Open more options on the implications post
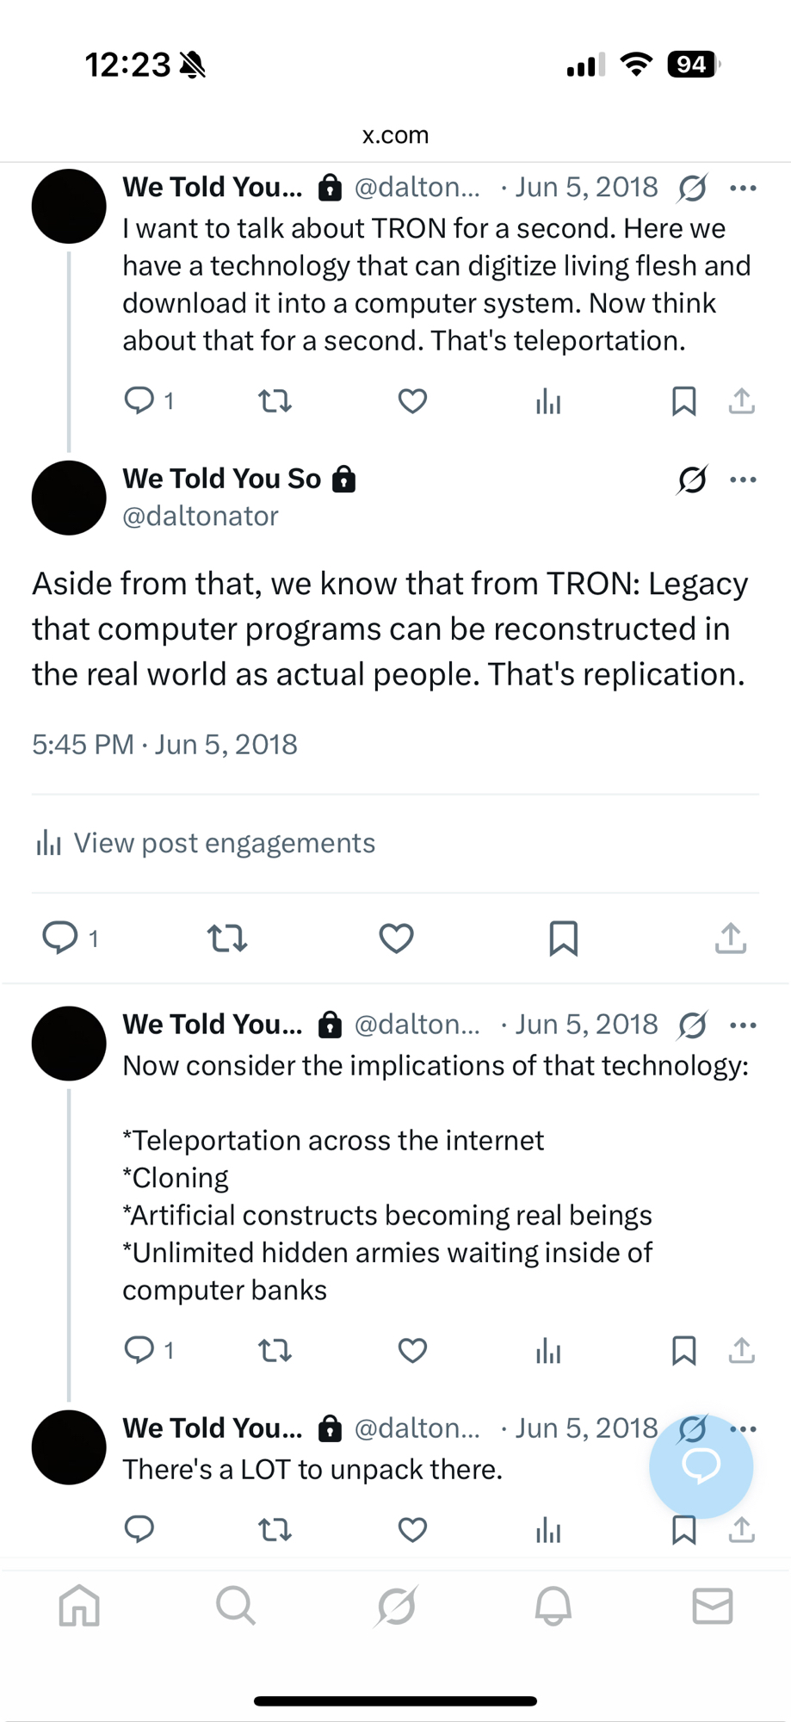 pos(743,1025)
